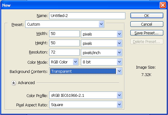Click the Background Contents label
168x115 pixels.
click(x=29, y=71)
